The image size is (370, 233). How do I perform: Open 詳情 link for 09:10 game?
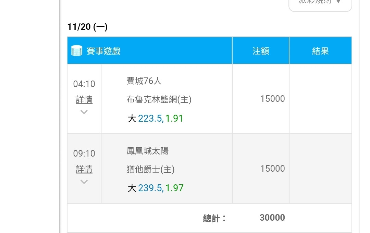[84, 169]
